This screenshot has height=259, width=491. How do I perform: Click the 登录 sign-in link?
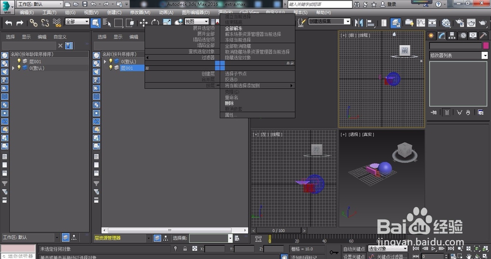[x=392, y=4]
